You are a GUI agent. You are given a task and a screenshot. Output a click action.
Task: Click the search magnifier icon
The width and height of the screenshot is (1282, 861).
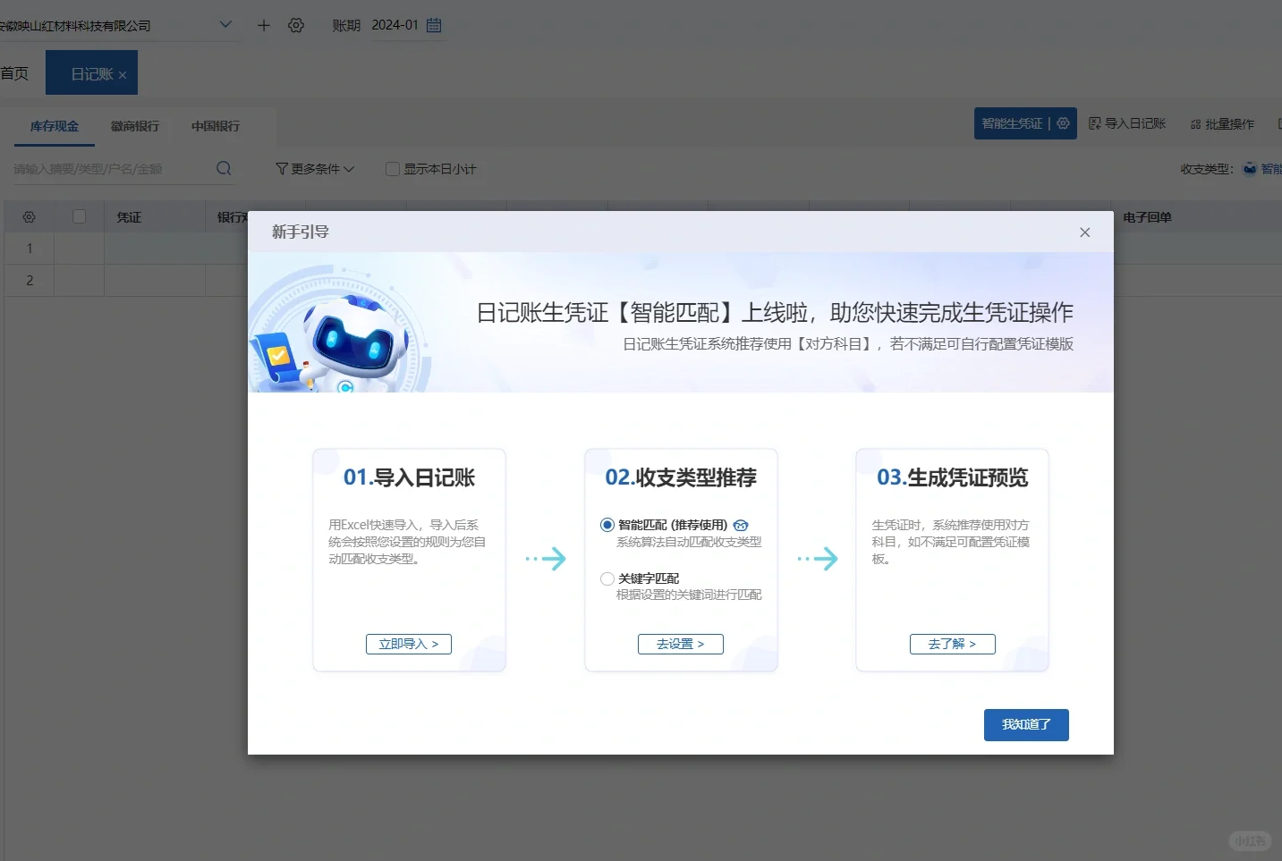pyautogui.click(x=223, y=168)
